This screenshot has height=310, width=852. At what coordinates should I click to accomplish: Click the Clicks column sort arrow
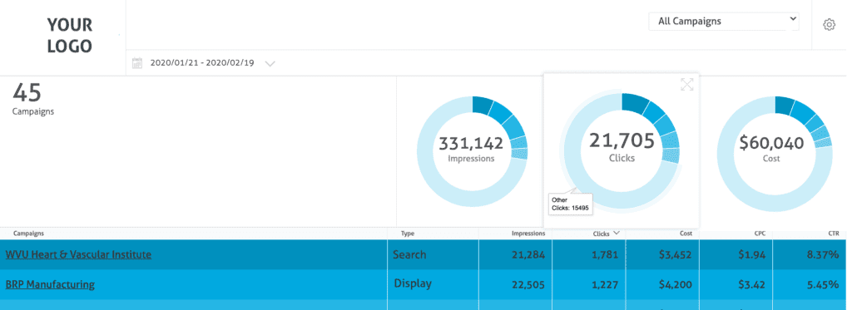(616, 233)
